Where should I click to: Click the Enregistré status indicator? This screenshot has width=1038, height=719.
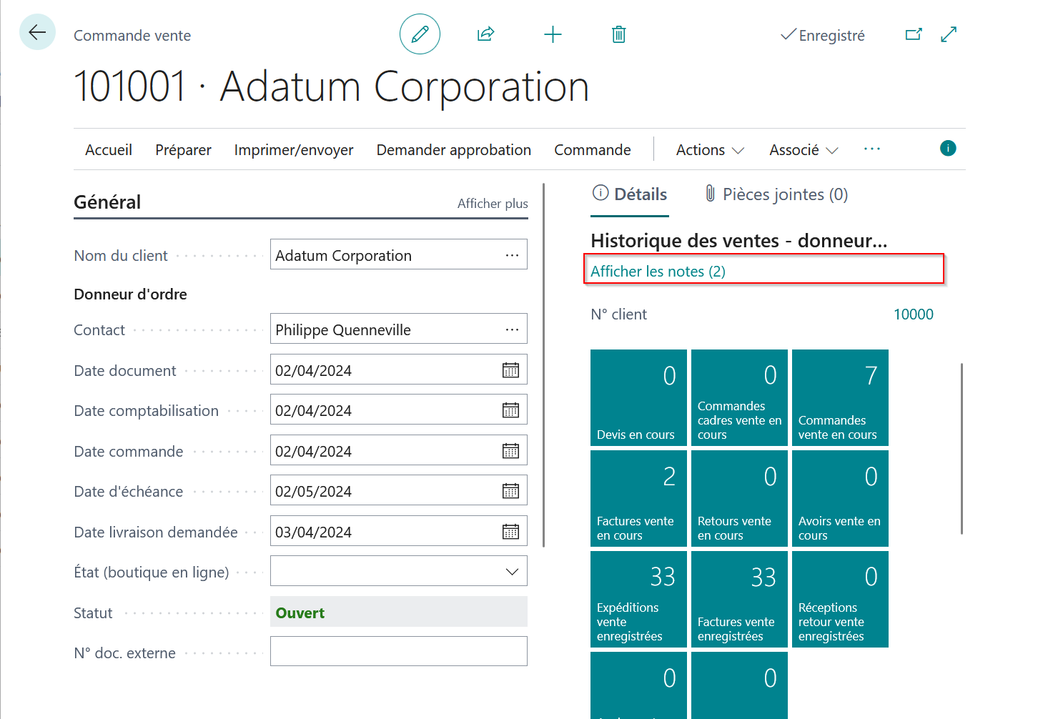pos(823,35)
